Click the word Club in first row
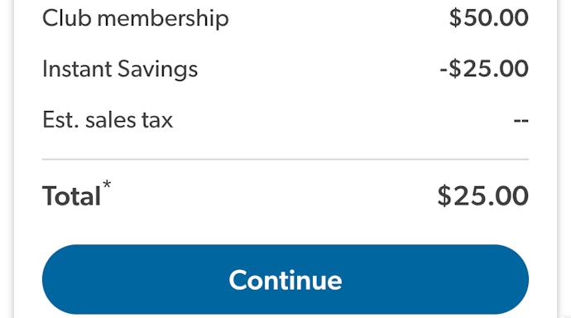Viewport: 571px width, 318px height. tap(67, 17)
